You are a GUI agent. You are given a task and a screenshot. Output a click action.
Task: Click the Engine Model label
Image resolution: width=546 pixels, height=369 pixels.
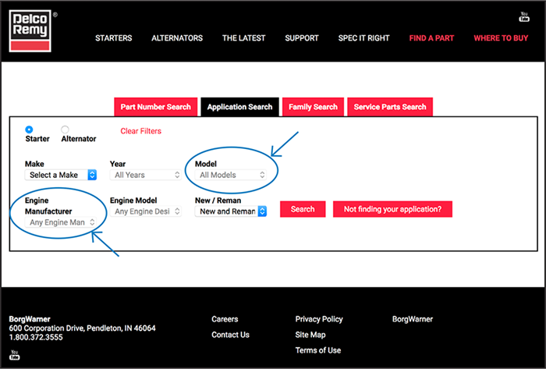[x=133, y=200]
